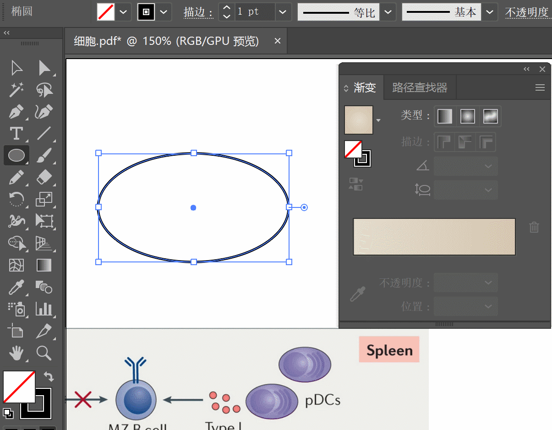Select the 细胞.pdf document tab
The image size is (552, 430).
pos(167,41)
